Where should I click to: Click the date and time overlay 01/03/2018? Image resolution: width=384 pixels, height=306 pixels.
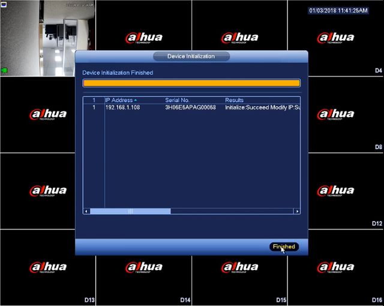coord(338,11)
